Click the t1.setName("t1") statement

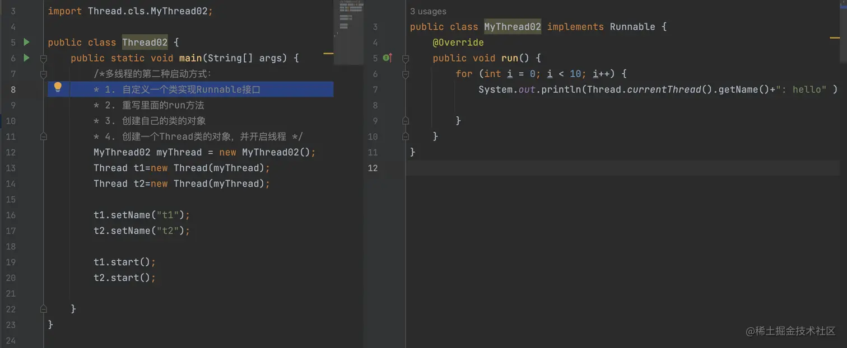[142, 215]
